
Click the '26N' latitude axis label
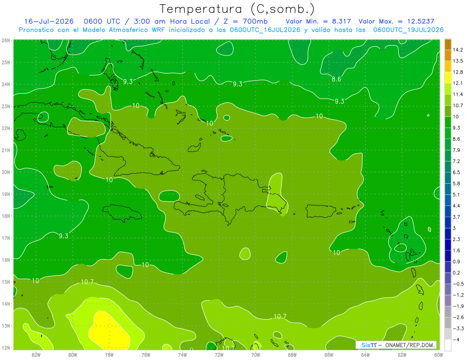[6, 40]
